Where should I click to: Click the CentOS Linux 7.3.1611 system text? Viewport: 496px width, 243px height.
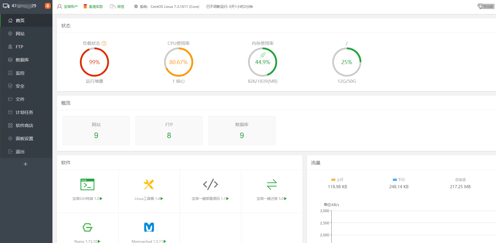pos(175,6)
